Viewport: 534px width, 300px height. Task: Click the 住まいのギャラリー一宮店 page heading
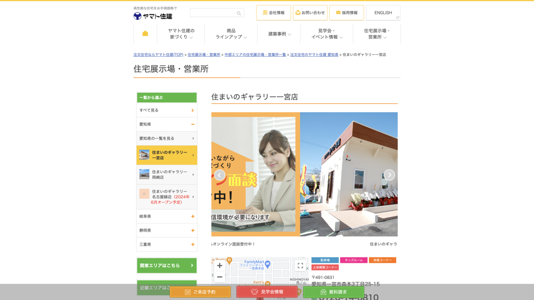coord(254,97)
